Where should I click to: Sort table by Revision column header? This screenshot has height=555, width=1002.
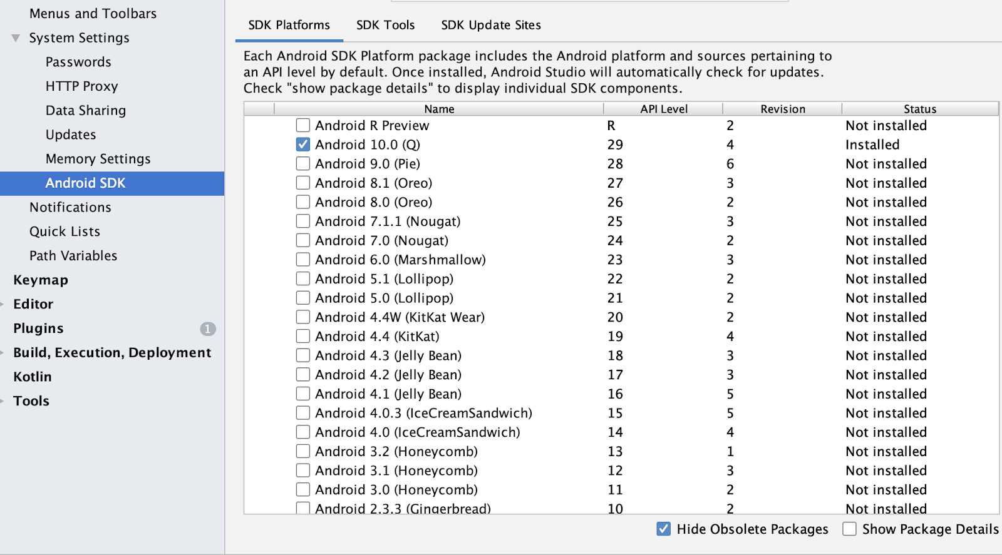point(783,109)
